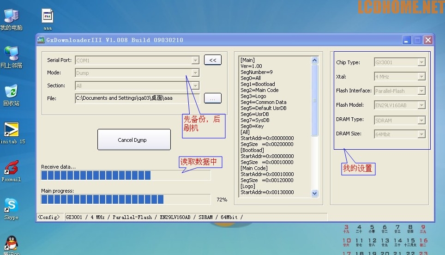
Task: Expand the Xtal 4 MHz dropdown
Action: [x=421, y=77]
